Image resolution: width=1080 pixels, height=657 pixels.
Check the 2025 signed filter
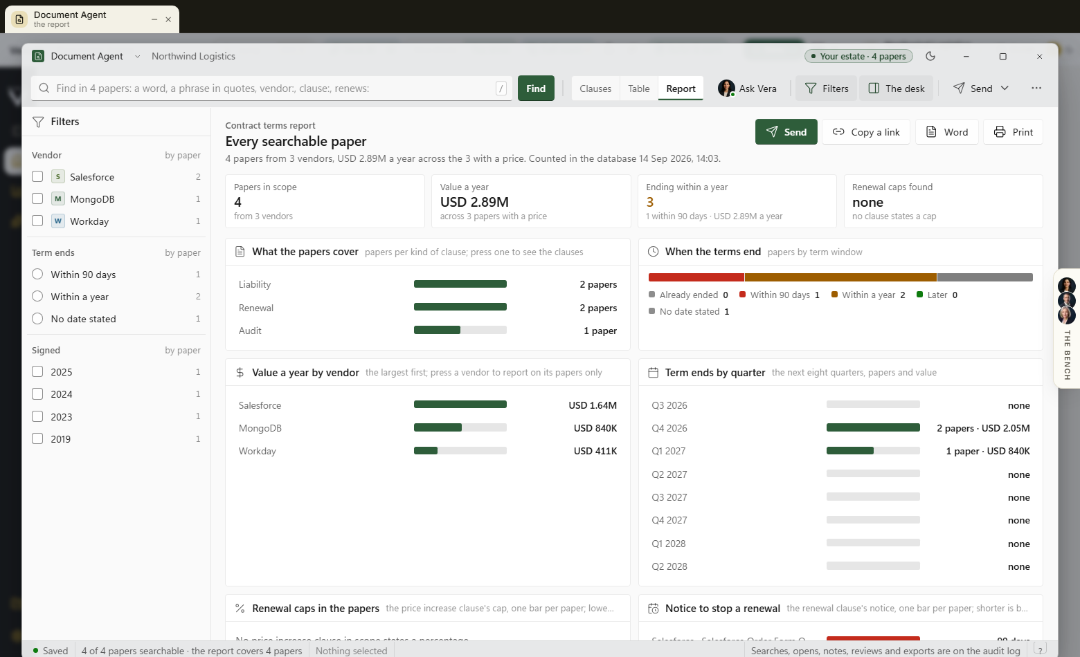coord(37,371)
